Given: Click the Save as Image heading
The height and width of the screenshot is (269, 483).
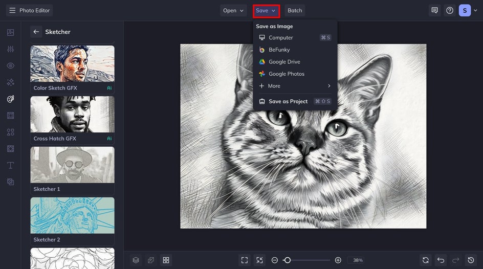Looking at the screenshot, I should coord(274,27).
